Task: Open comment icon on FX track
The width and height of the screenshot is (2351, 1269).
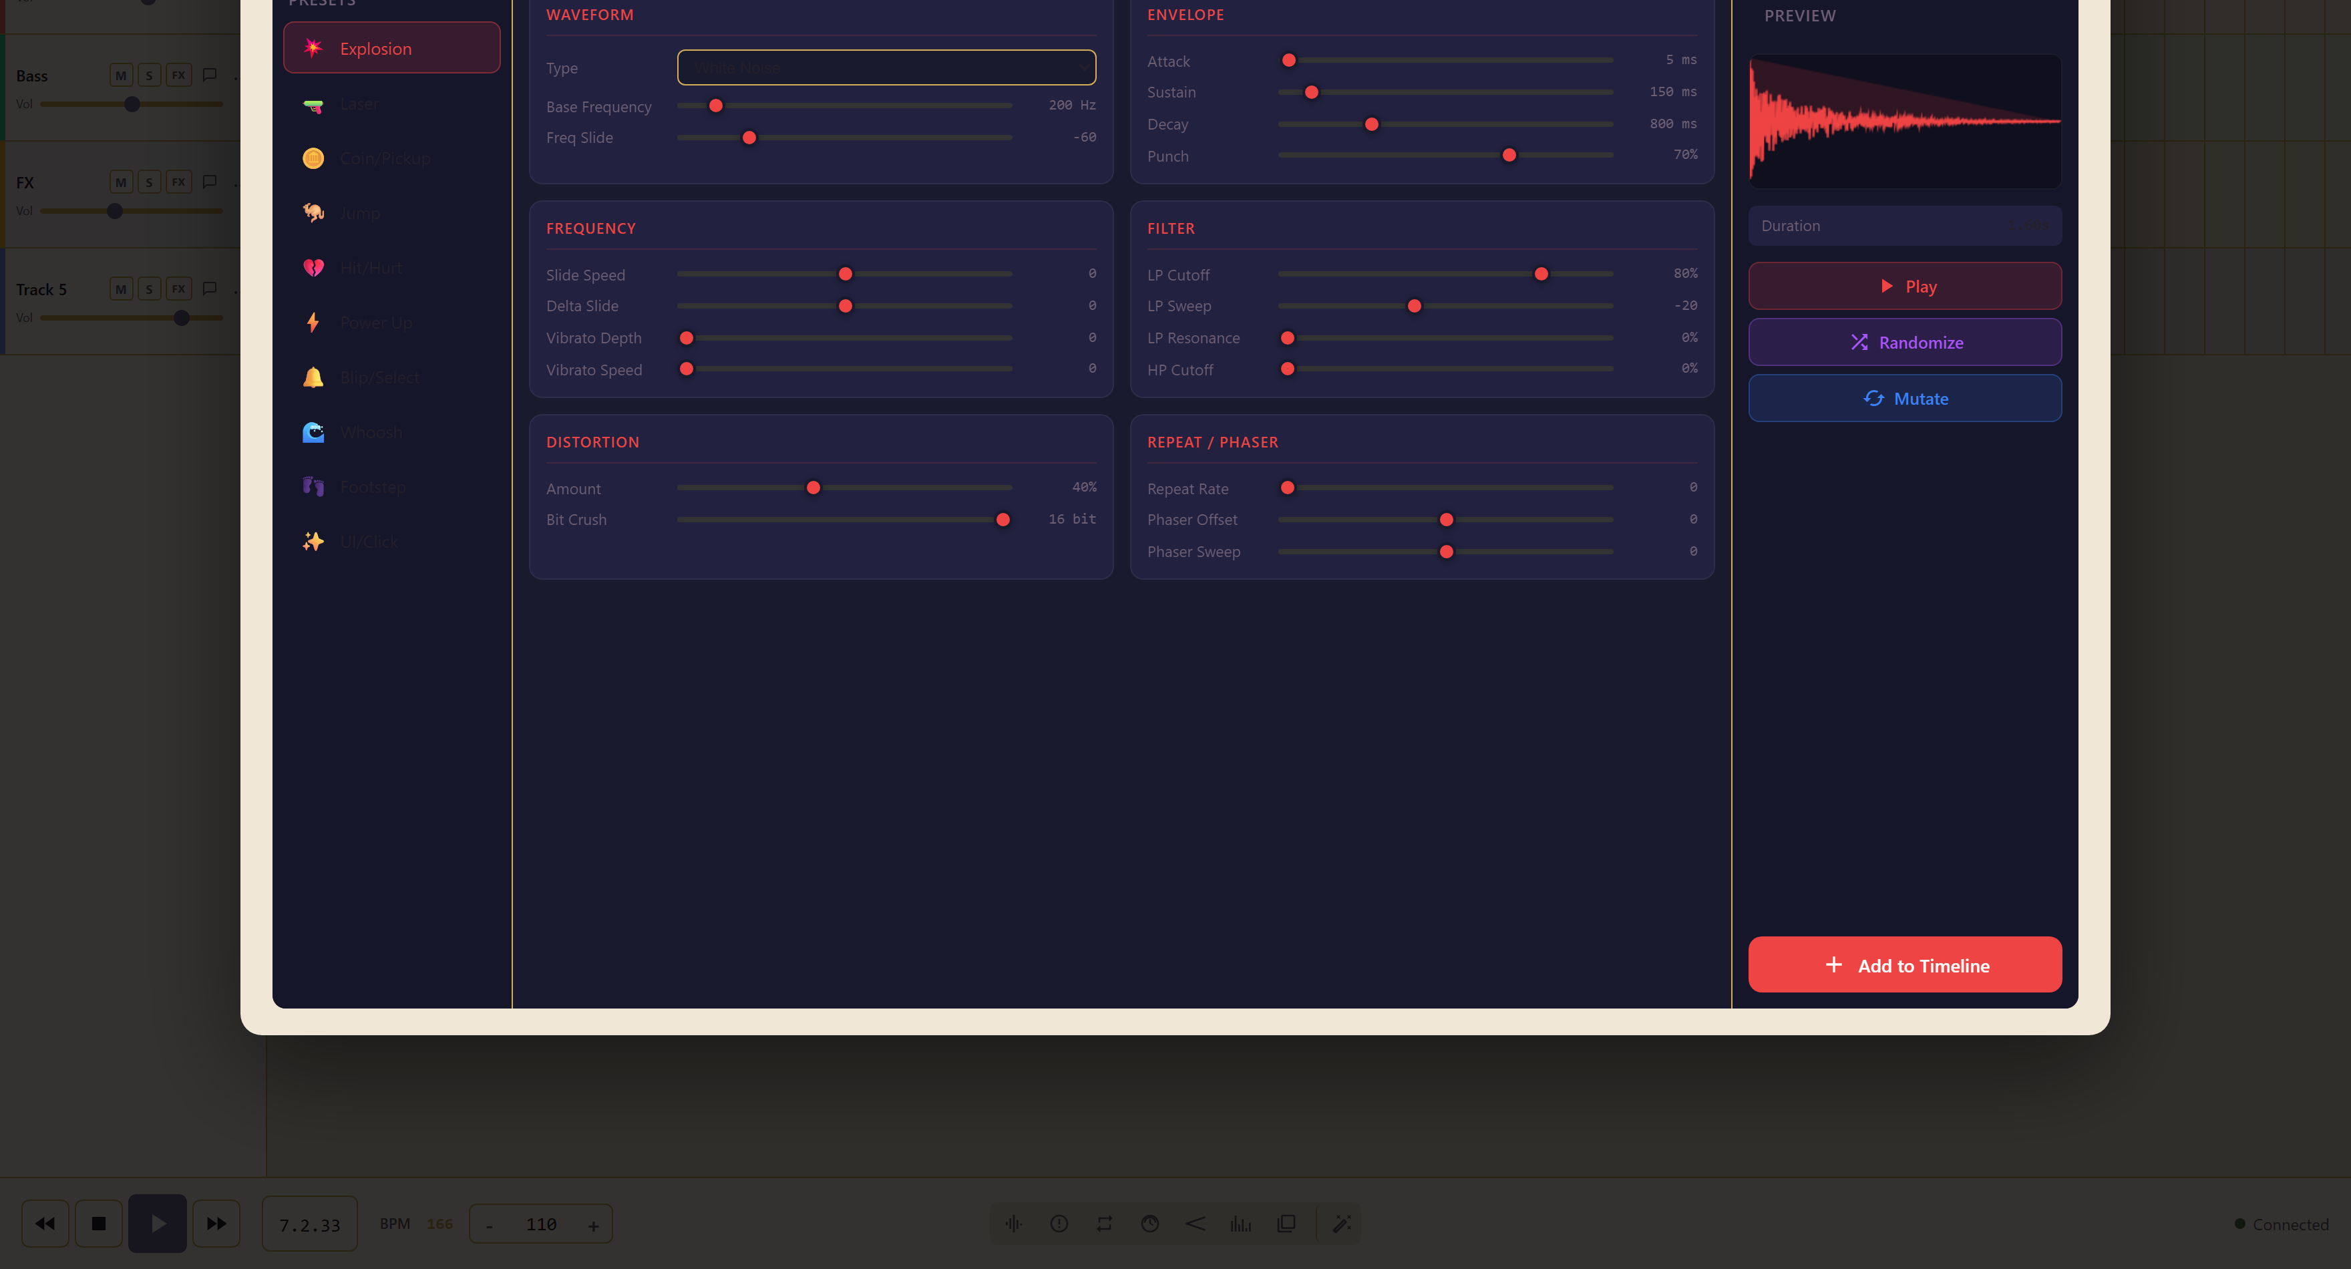Action: coord(210,182)
